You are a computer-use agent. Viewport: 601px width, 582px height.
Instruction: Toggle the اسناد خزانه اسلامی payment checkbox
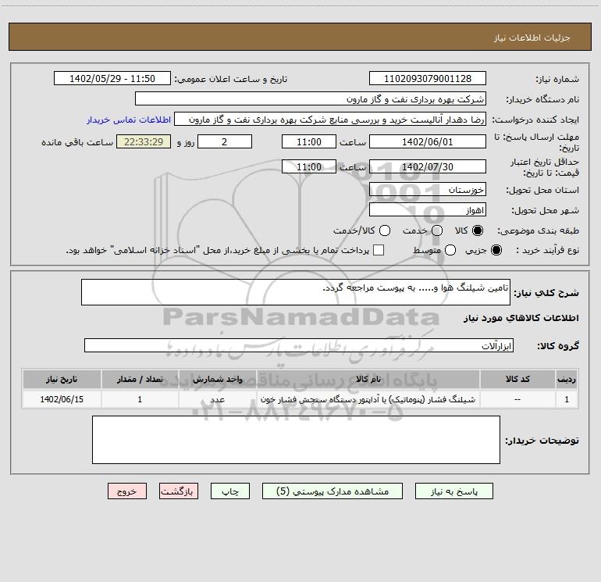coord(379,250)
